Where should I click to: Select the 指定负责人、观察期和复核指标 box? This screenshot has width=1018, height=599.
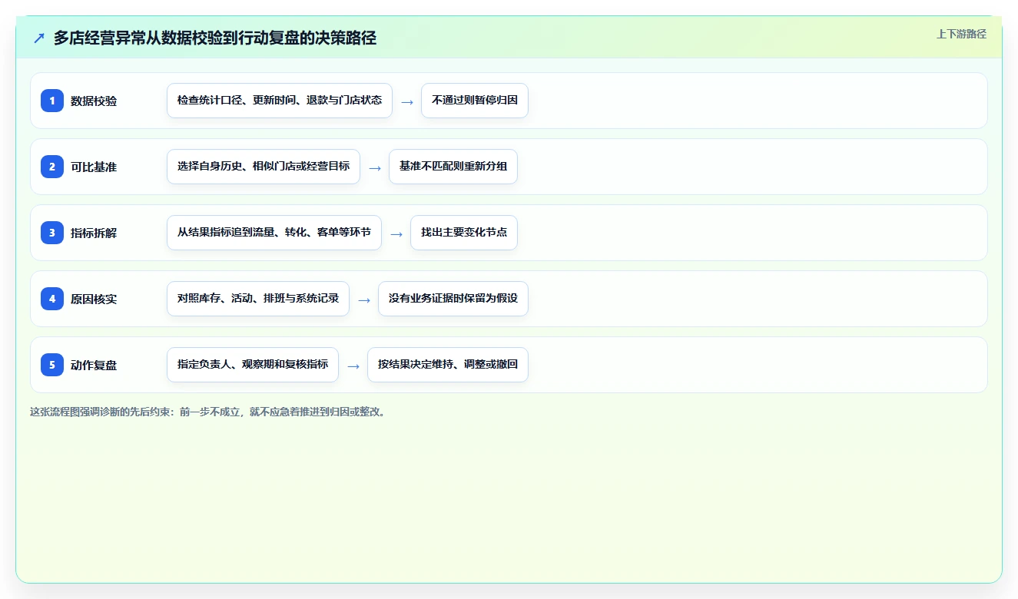(x=253, y=365)
